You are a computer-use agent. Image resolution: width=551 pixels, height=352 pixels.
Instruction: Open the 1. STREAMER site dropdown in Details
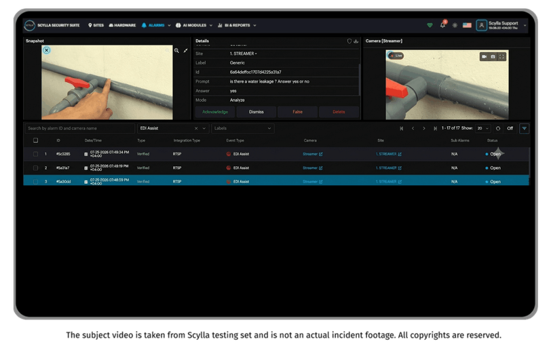(243, 54)
